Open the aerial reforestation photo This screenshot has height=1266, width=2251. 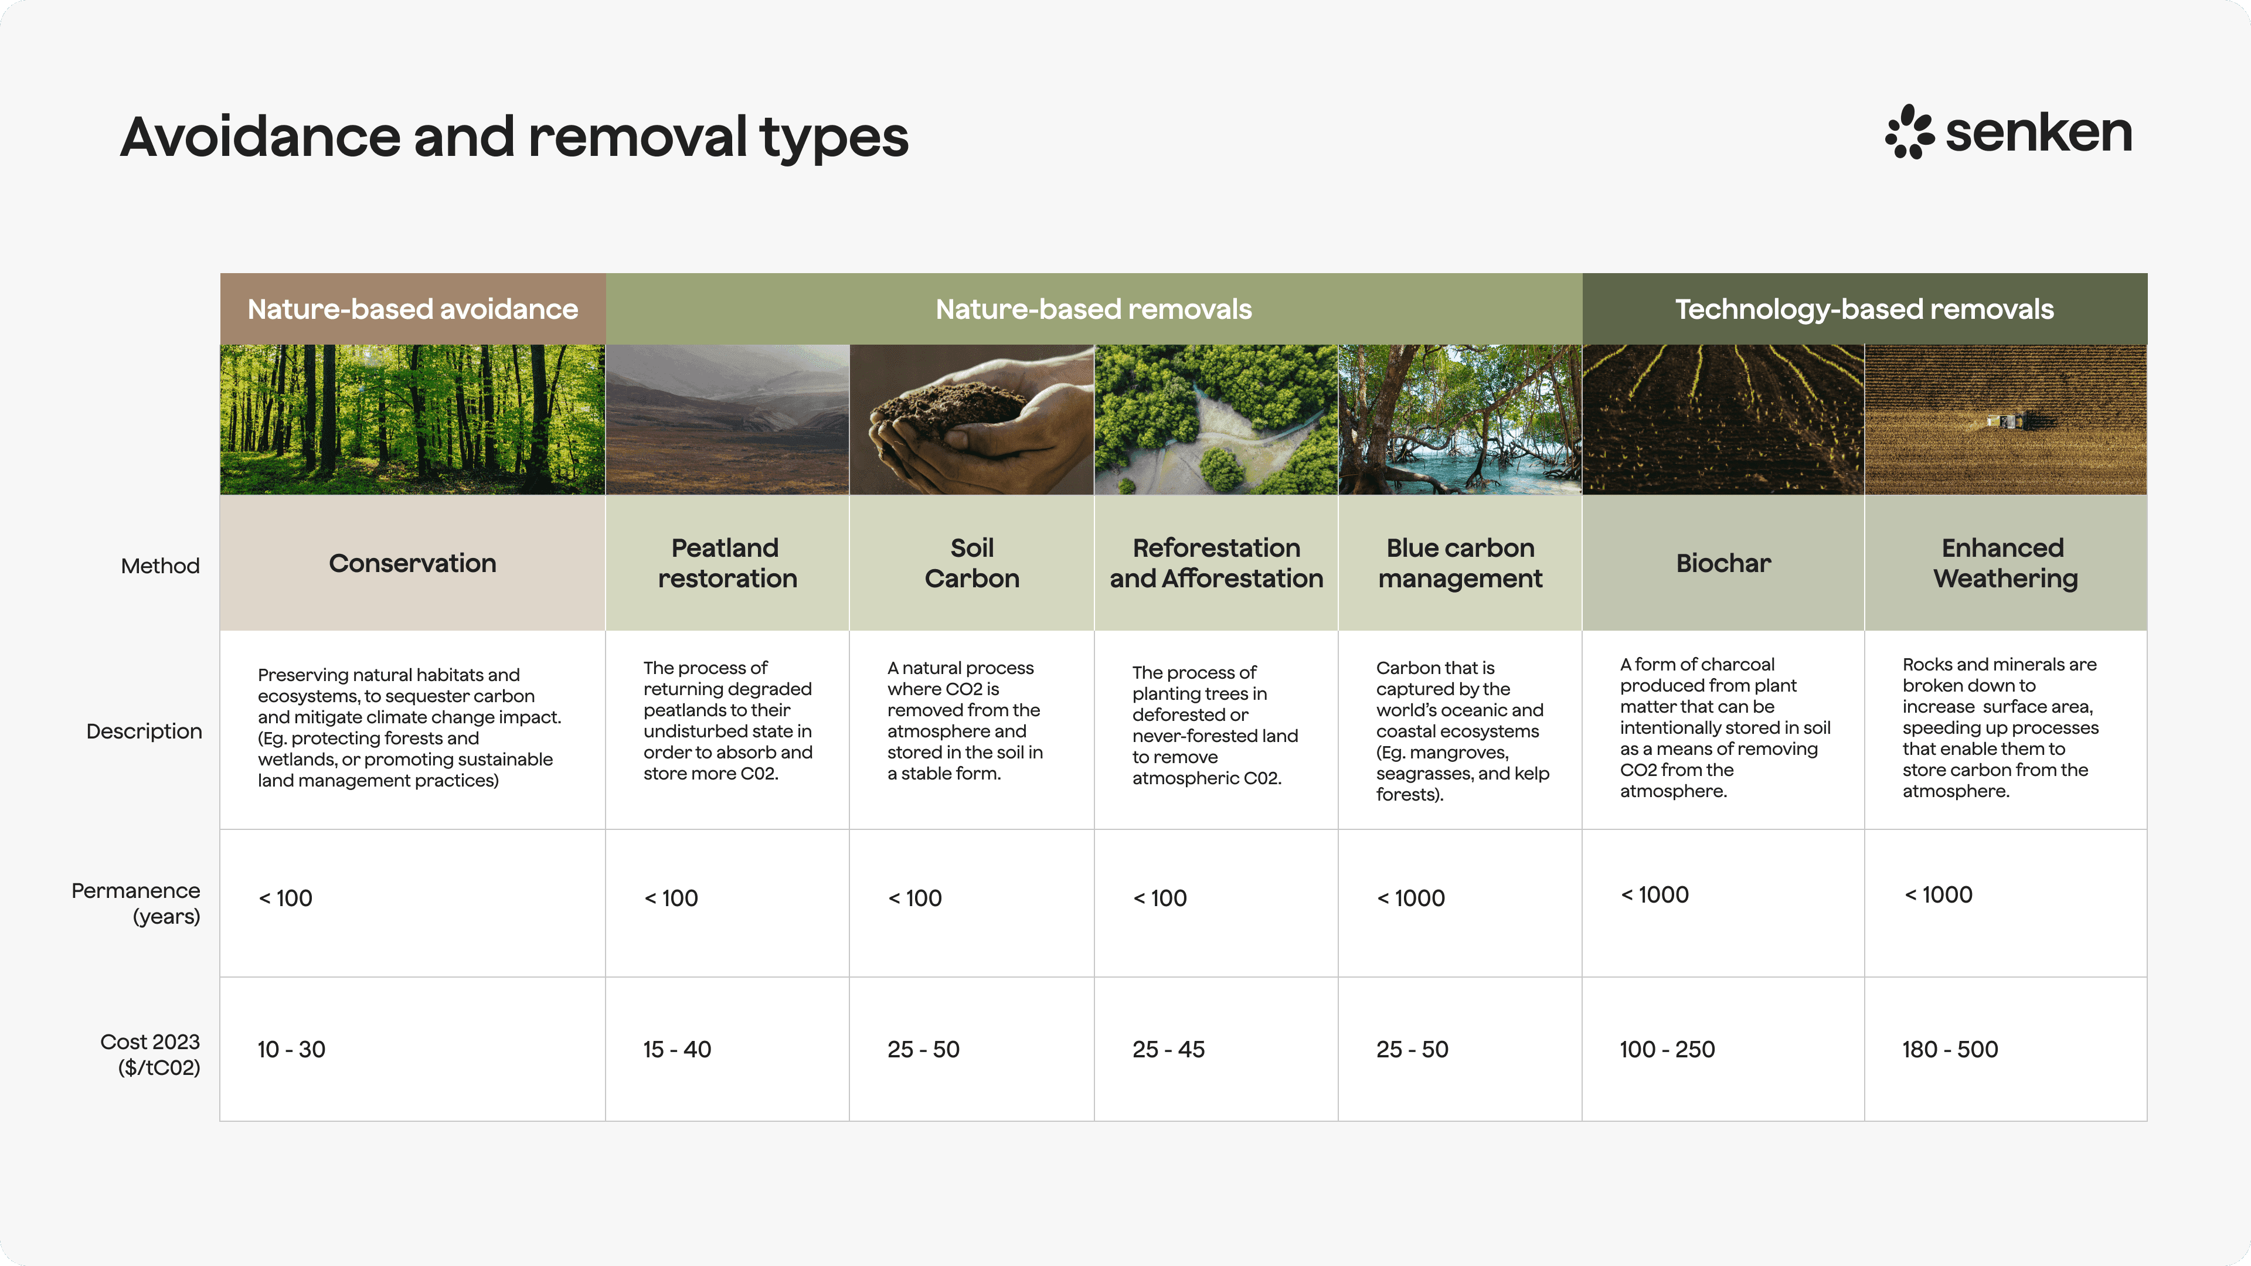1216,420
